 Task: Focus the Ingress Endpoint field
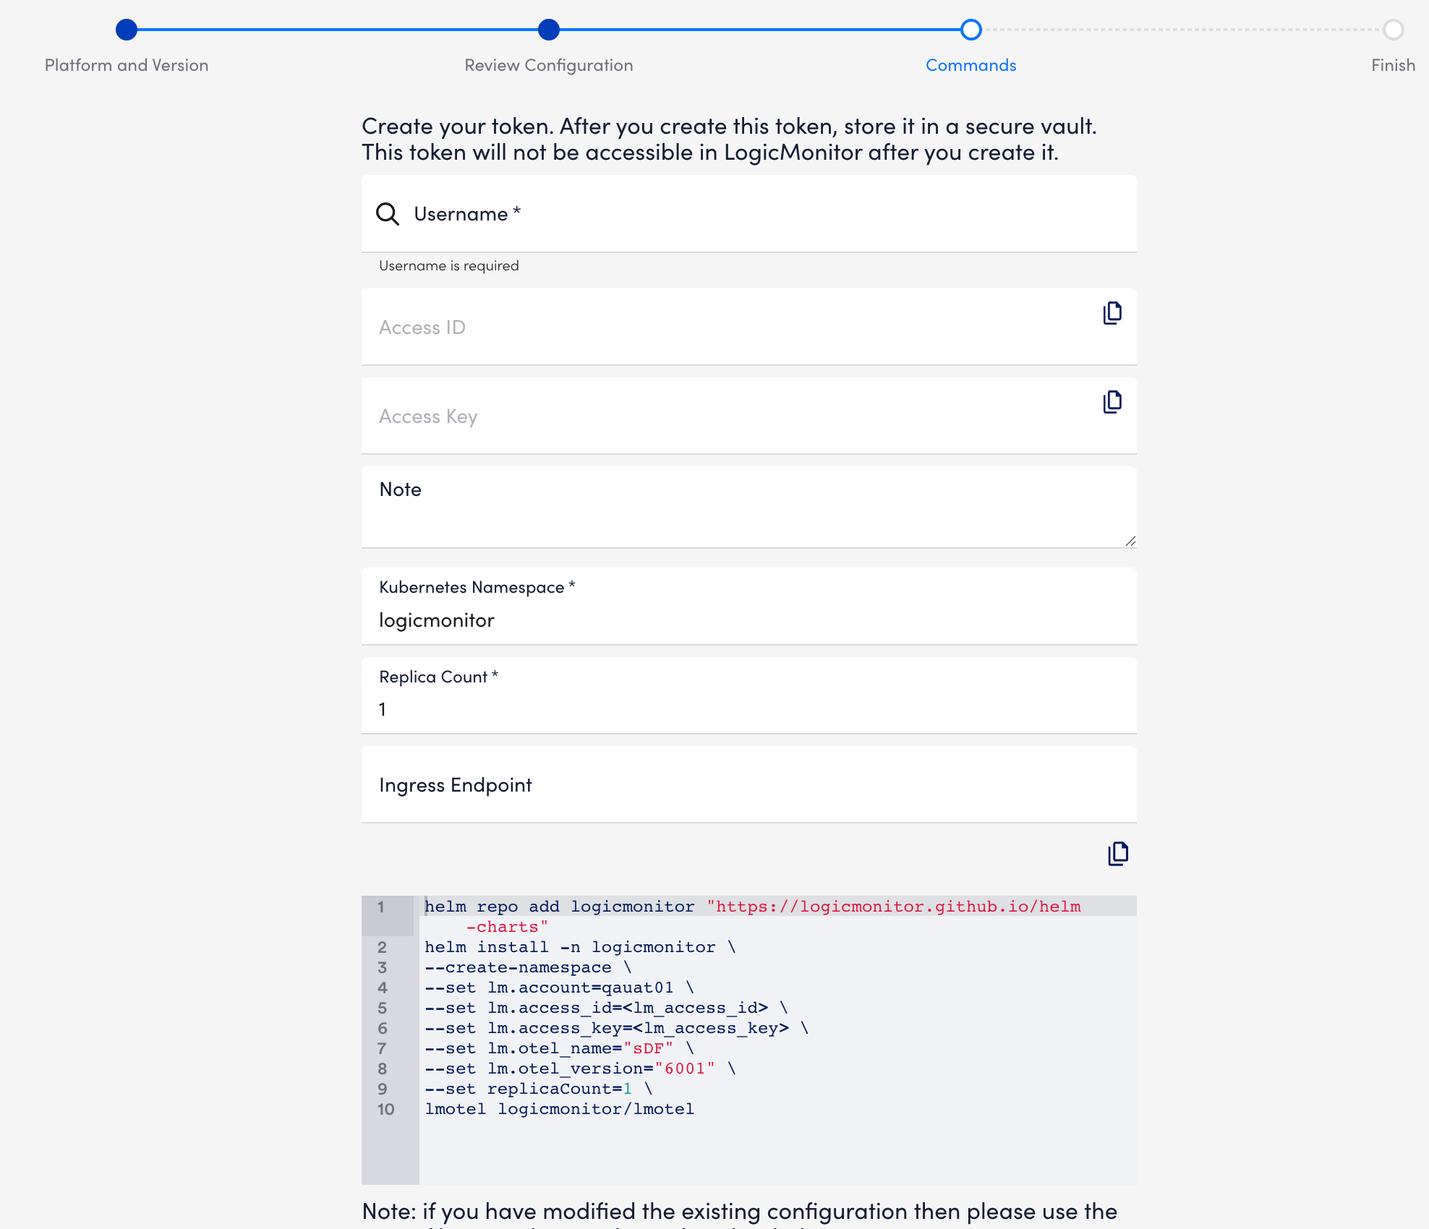click(748, 784)
